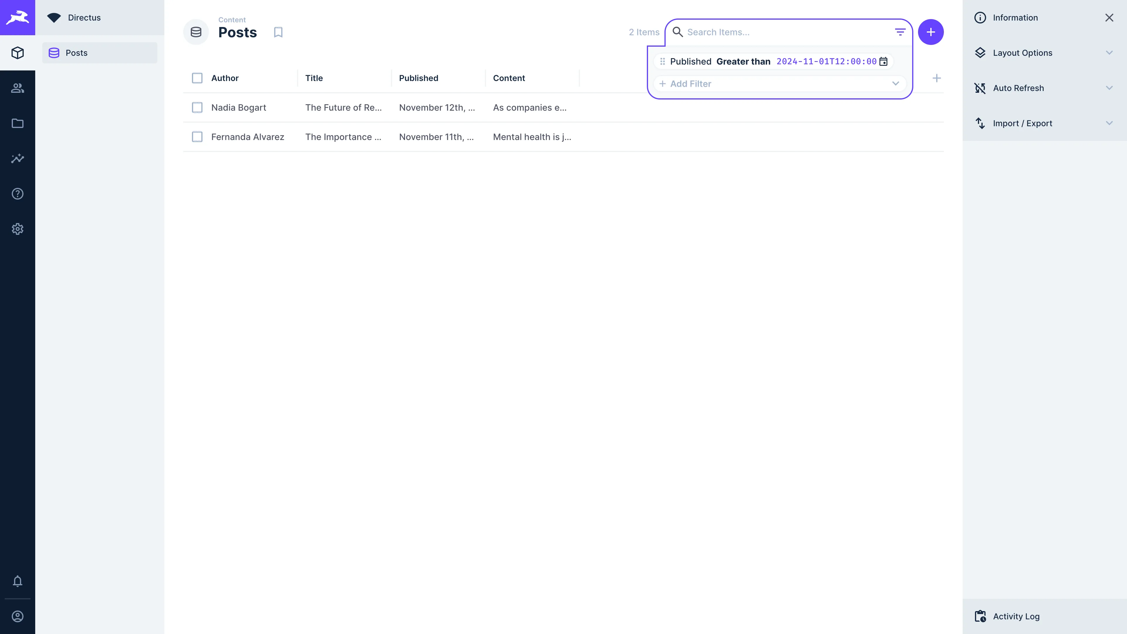1127x634 pixels.
Task: Check the Fernanda Alvarez row checkbox
Action: point(197,136)
